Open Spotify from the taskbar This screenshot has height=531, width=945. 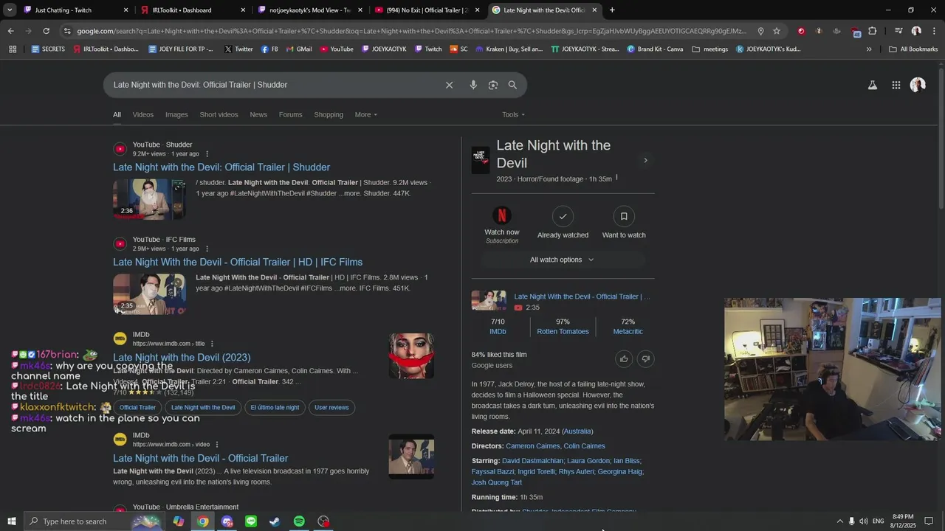point(299,521)
